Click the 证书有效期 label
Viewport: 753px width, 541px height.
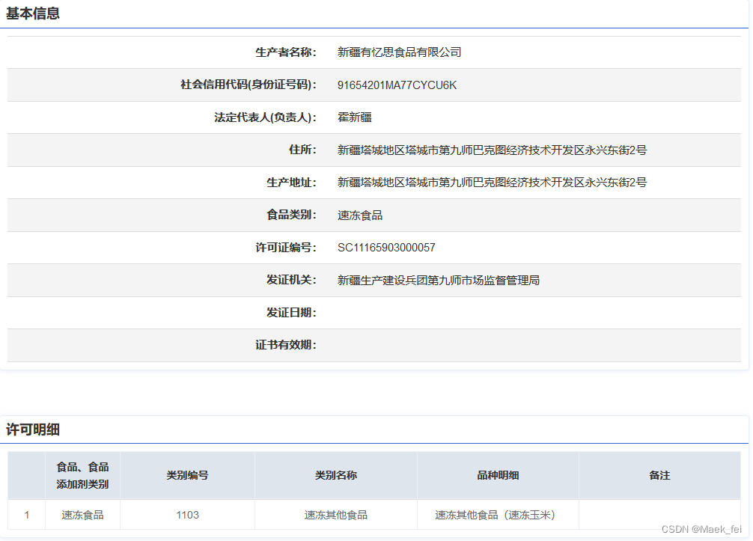[286, 345]
